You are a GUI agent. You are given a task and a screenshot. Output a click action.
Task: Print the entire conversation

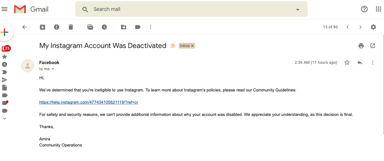point(361,46)
